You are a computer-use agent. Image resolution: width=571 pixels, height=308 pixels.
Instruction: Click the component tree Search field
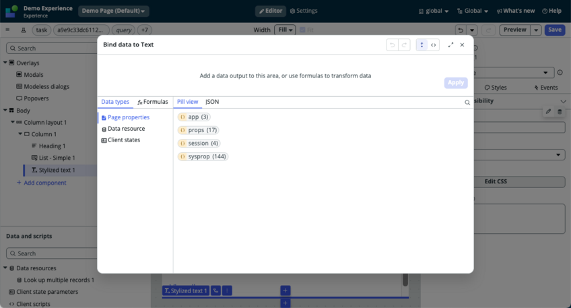(52, 48)
